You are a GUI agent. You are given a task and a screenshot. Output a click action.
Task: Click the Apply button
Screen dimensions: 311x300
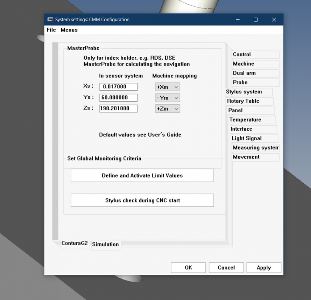263,268
